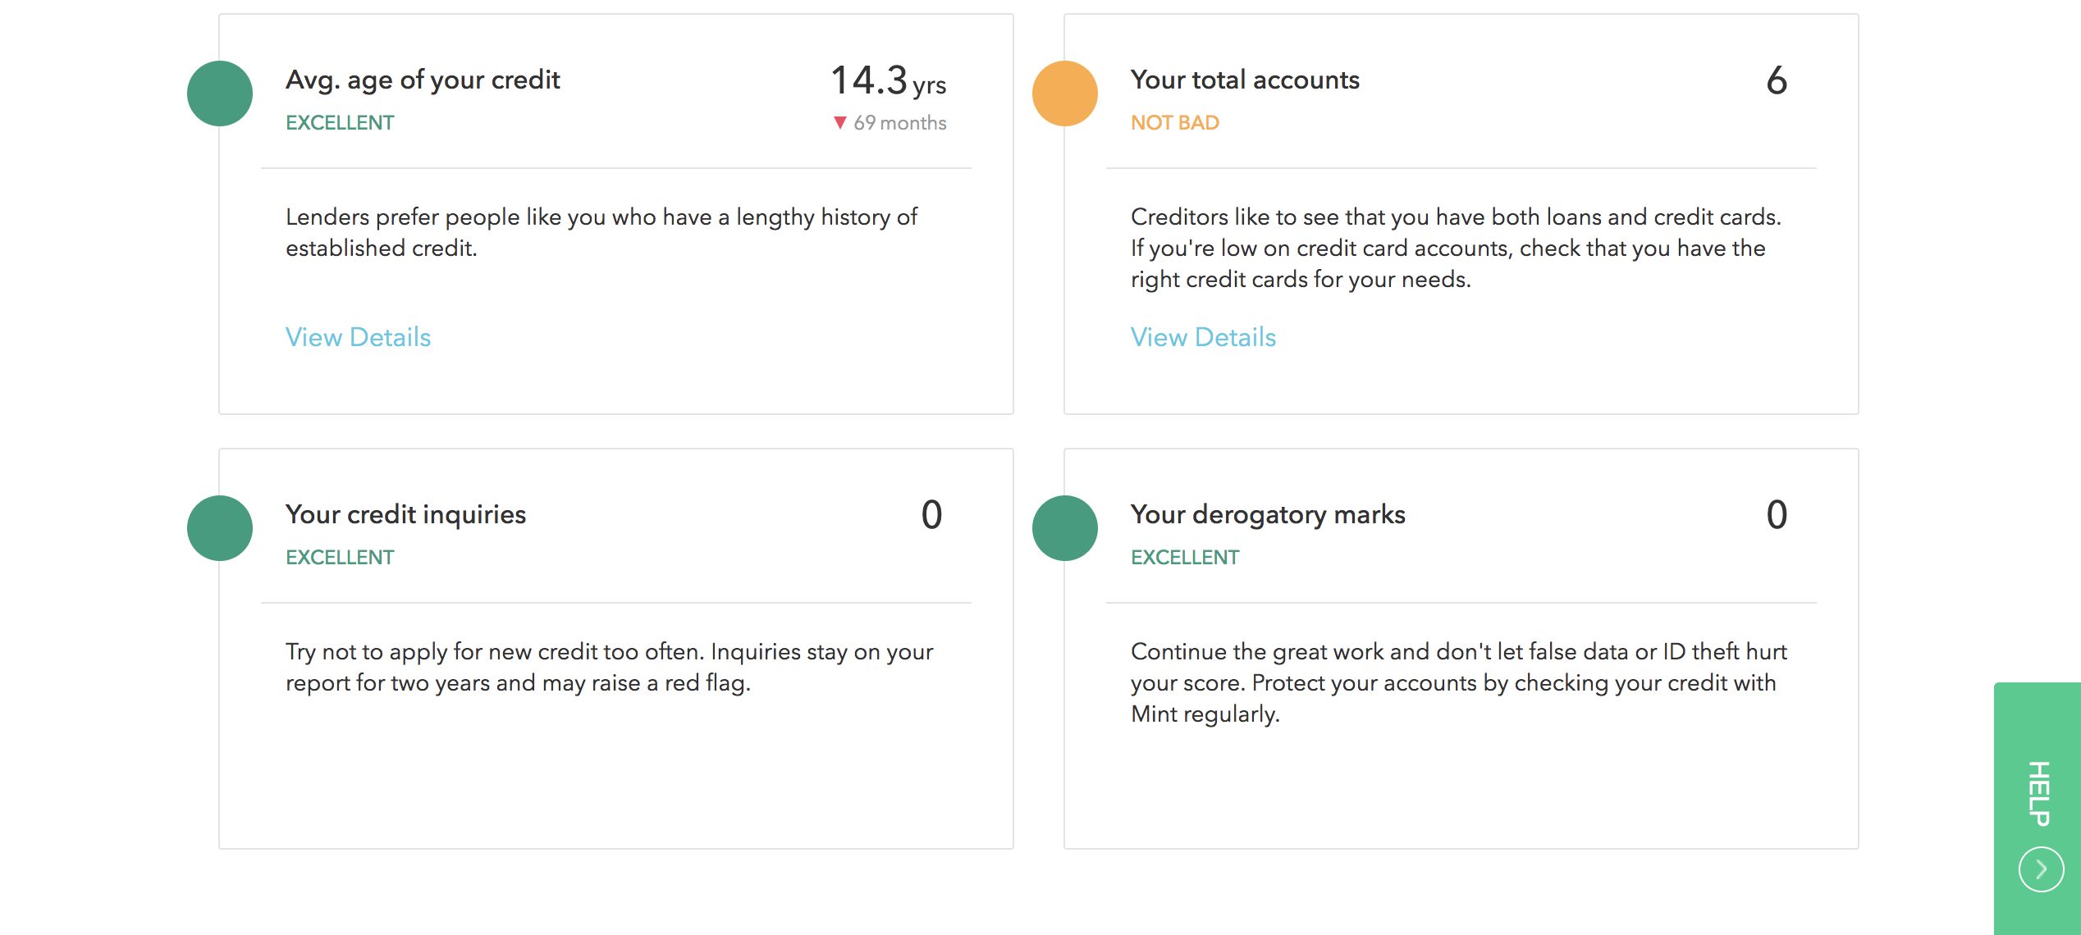This screenshot has width=2081, height=935.
Task: Click the green circle beside Avg. age of credit
Action: click(220, 93)
